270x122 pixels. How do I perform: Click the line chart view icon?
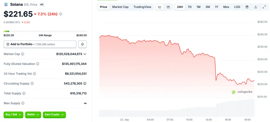coord(160,7)
